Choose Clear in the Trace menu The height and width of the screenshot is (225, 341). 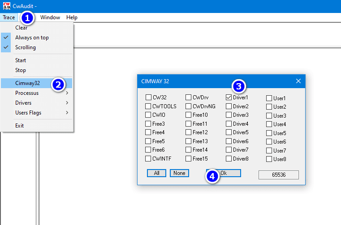pos(22,28)
